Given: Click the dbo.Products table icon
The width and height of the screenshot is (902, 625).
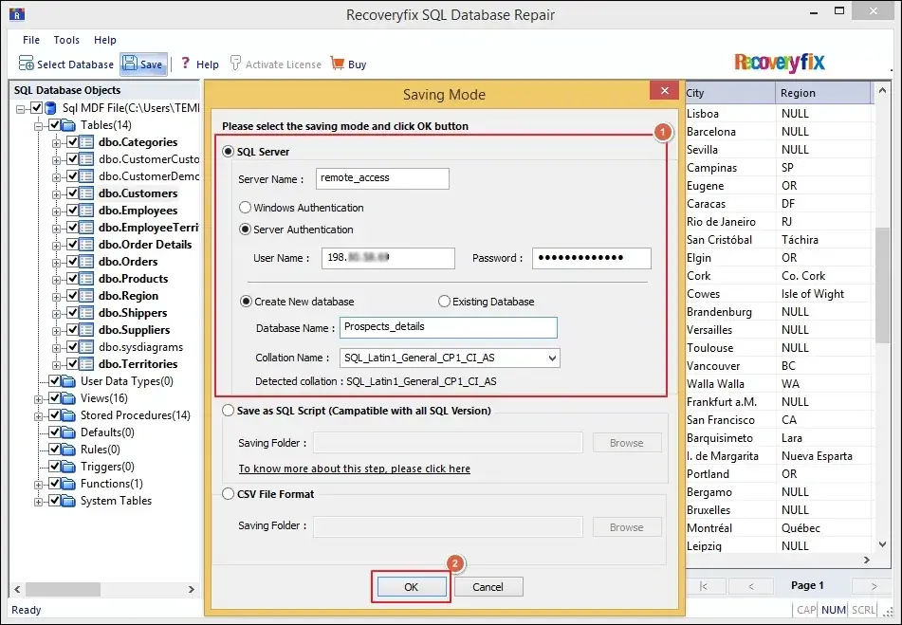Looking at the screenshot, I should (86, 279).
